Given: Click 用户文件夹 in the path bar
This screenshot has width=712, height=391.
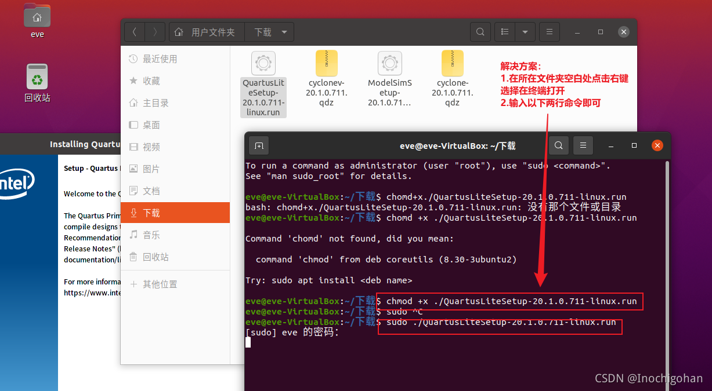Looking at the screenshot, I should [207, 32].
